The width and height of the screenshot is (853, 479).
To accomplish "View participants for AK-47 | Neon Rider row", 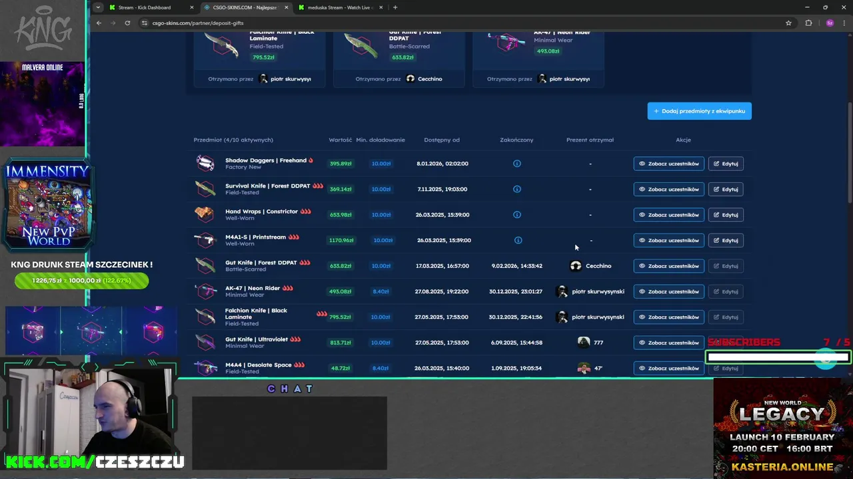I will [x=668, y=291].
